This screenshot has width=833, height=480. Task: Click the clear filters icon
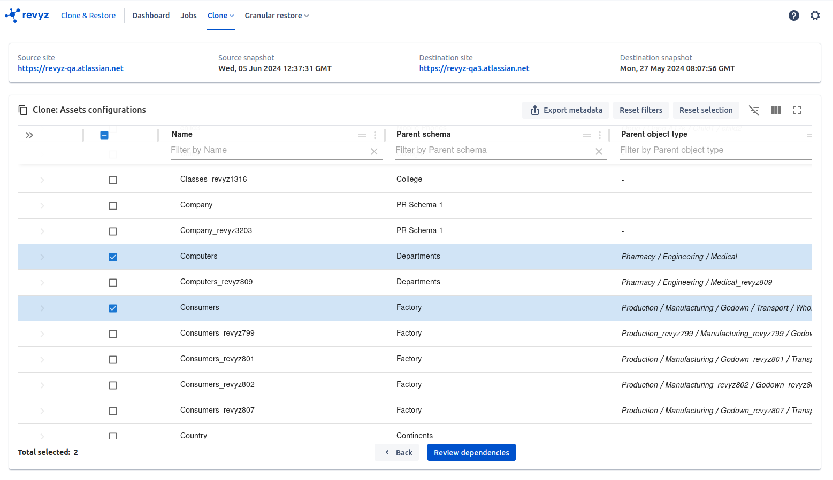click(754, 110)
